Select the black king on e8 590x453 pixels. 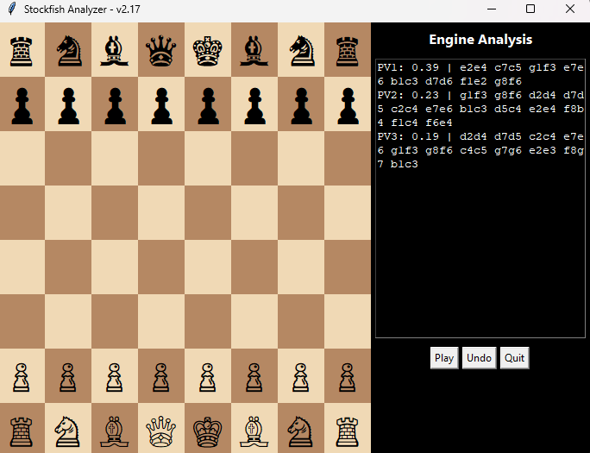(x=207, y=51)
